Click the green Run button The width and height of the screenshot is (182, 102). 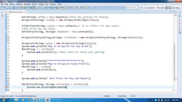point(51,8)
